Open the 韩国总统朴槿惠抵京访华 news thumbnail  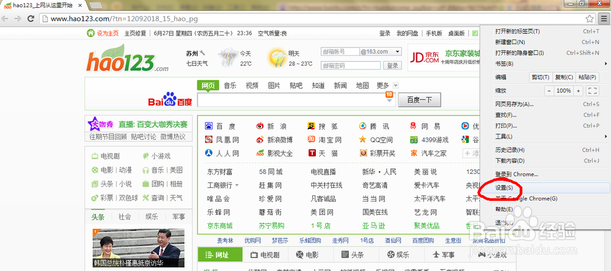[x=138, y=248]
